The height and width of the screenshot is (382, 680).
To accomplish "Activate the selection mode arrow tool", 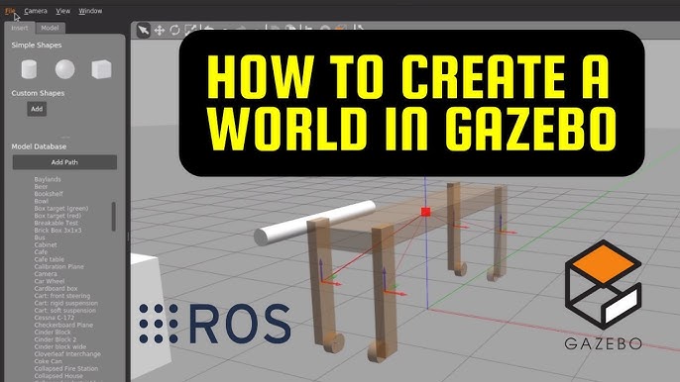I will pyautogui.click(x=143, y=31).
